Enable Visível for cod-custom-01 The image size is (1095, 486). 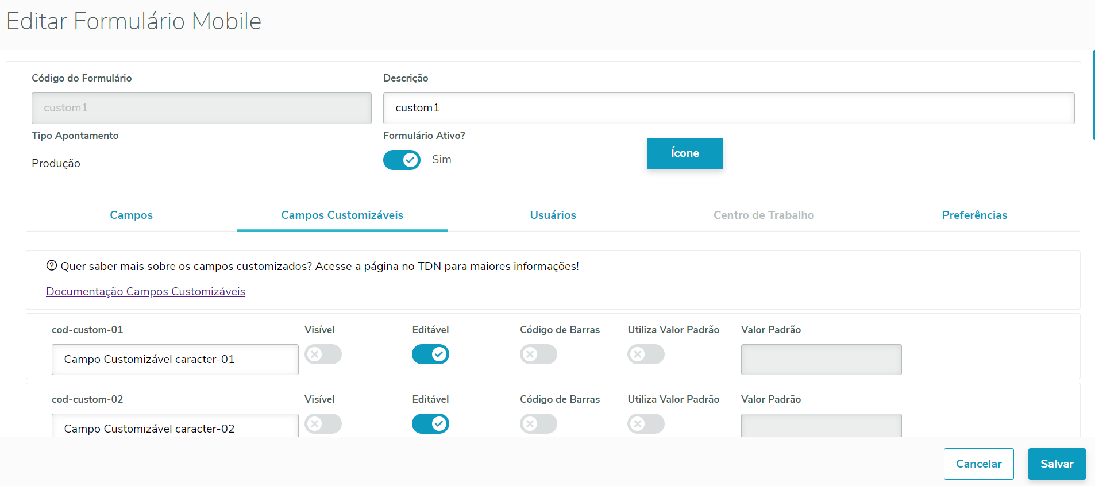point(323,354)
